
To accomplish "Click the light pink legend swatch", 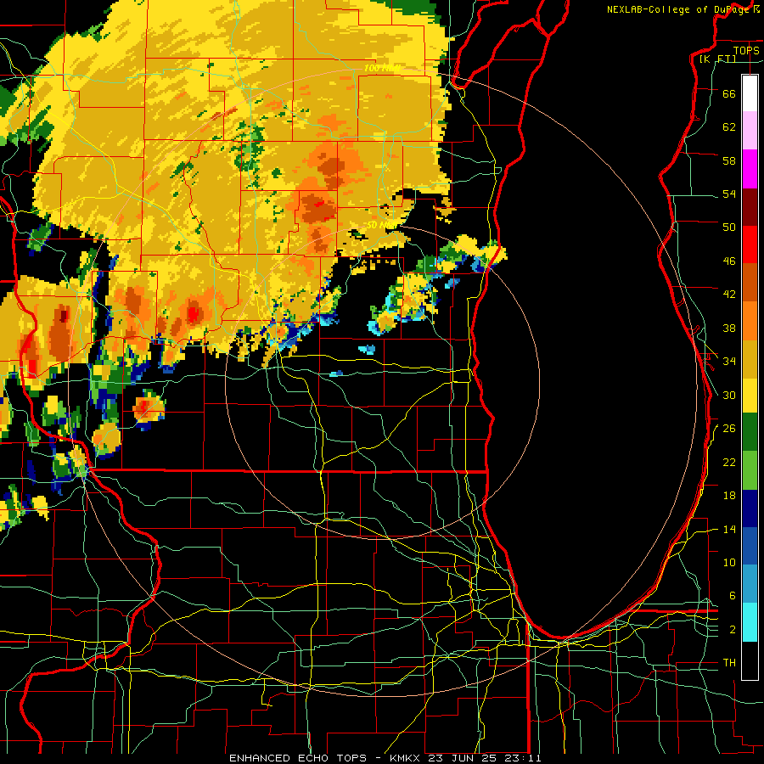I will coord(750,130).
